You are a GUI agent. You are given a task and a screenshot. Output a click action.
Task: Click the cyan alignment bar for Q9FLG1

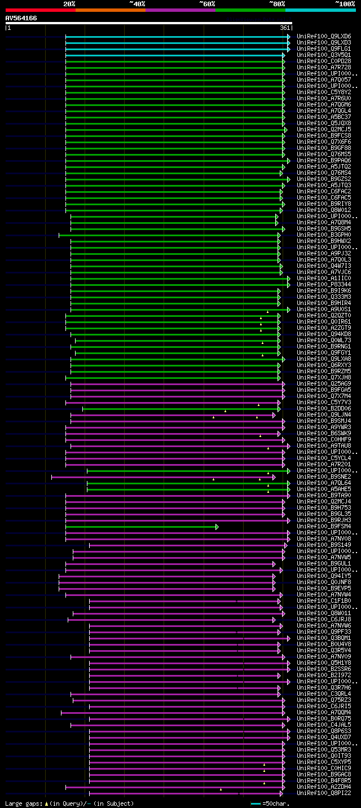point(178,49)
